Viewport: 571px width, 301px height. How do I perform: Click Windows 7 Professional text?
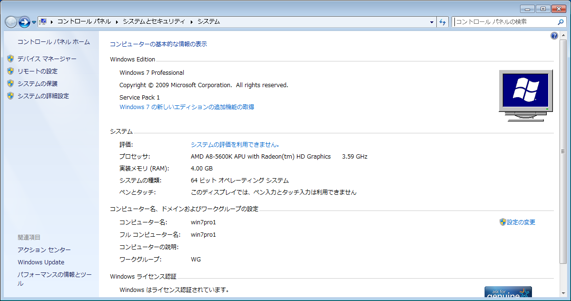152,73
